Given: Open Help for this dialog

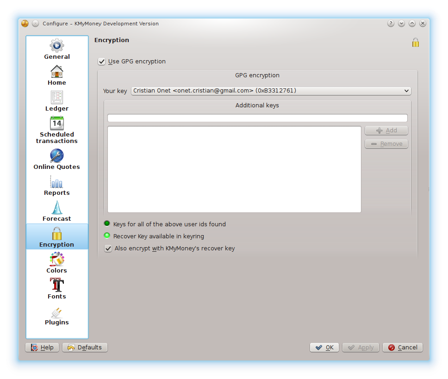Looking at the screenshot, I should (42, 348).
